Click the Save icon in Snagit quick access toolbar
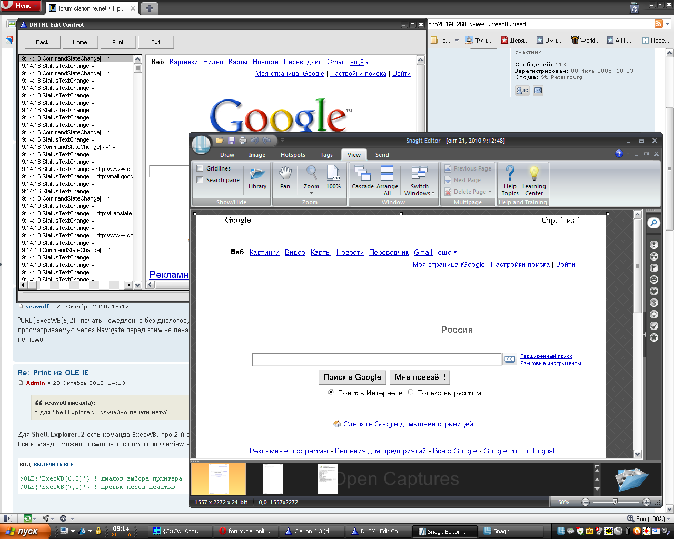 [x=231, y=141]
